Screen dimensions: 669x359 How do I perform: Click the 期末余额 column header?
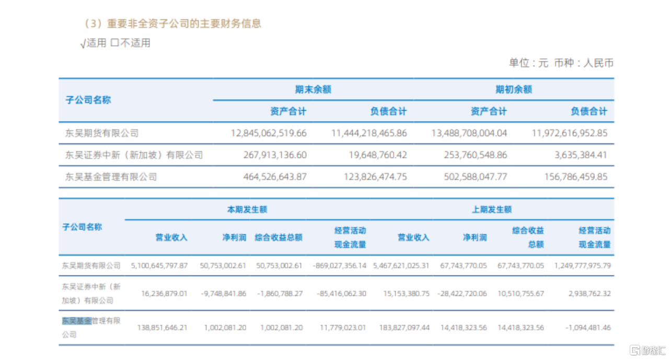click(313, 89)
